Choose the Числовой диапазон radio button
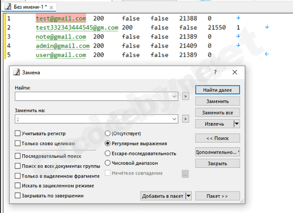 coord(108,163)
